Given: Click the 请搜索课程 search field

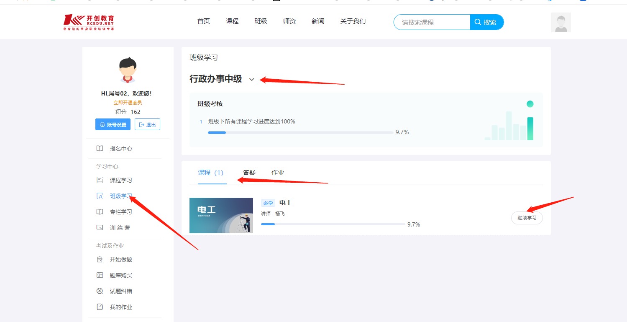Looking at the screenshot, I should point(432,22).
